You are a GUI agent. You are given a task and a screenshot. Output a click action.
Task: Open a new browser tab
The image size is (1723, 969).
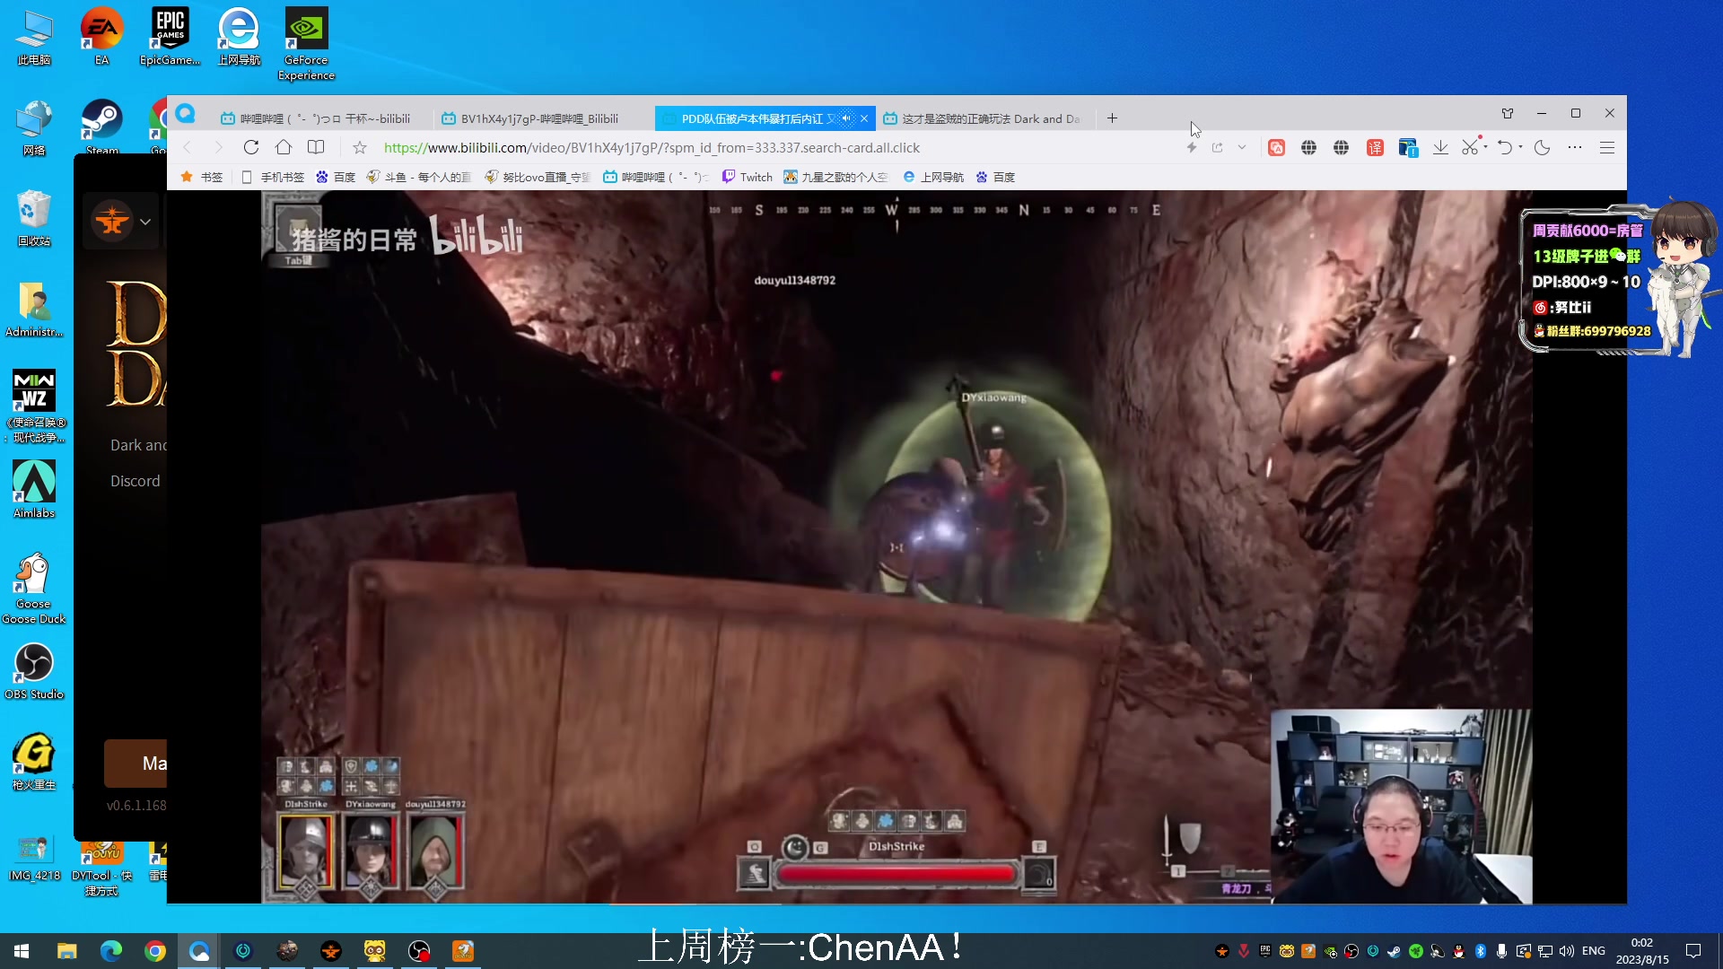coord(1112,118)
